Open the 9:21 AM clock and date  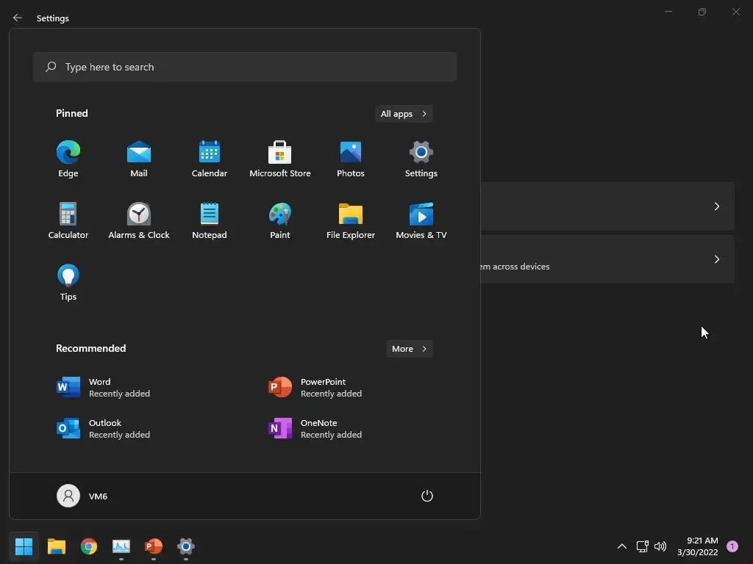tap(698, 546)
